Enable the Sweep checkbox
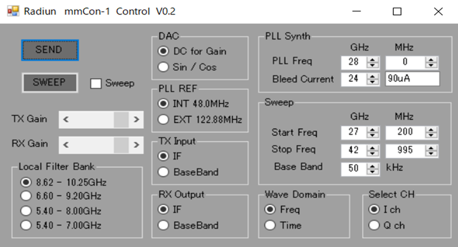This screenshot has height=247, width=458. click(x=95, y=84)
